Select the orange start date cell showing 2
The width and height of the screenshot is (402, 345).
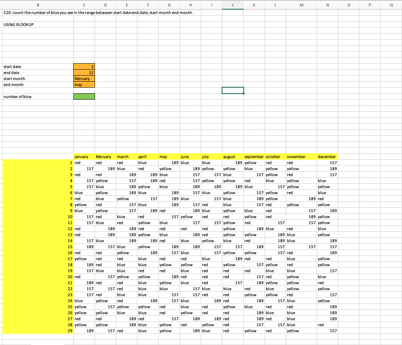click(84, 66)
